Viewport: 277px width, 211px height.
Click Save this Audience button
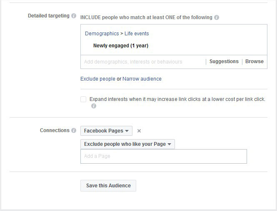pyautogui.click(x=108, y=186)
